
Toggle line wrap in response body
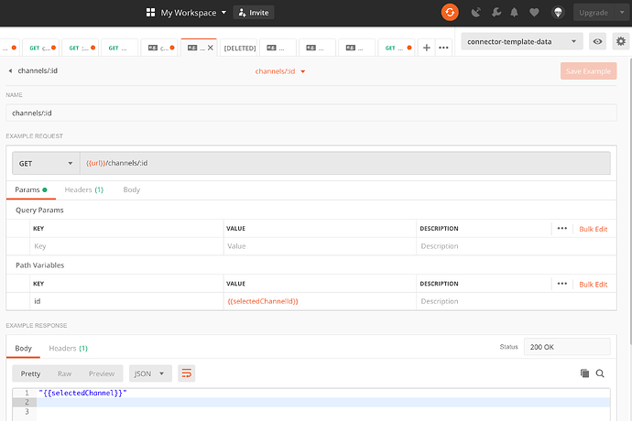pyautogui.click(x=186, y=373)
